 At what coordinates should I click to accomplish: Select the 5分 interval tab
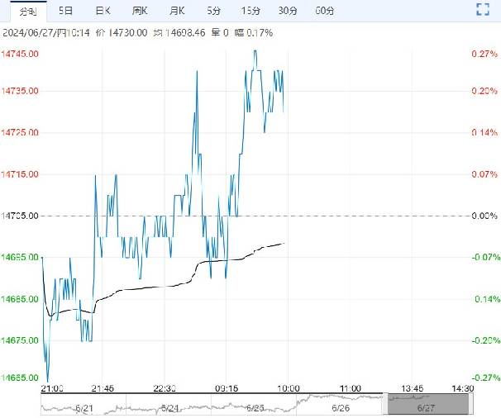(214, 11)
